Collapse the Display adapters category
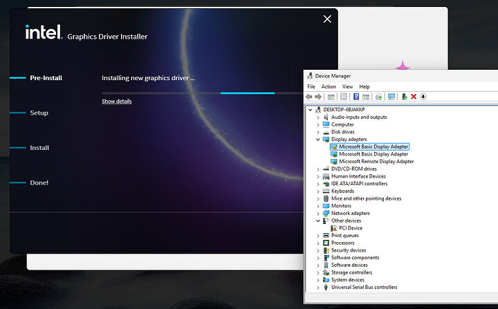Screen dimensions: 498x309 pos(318,140)
